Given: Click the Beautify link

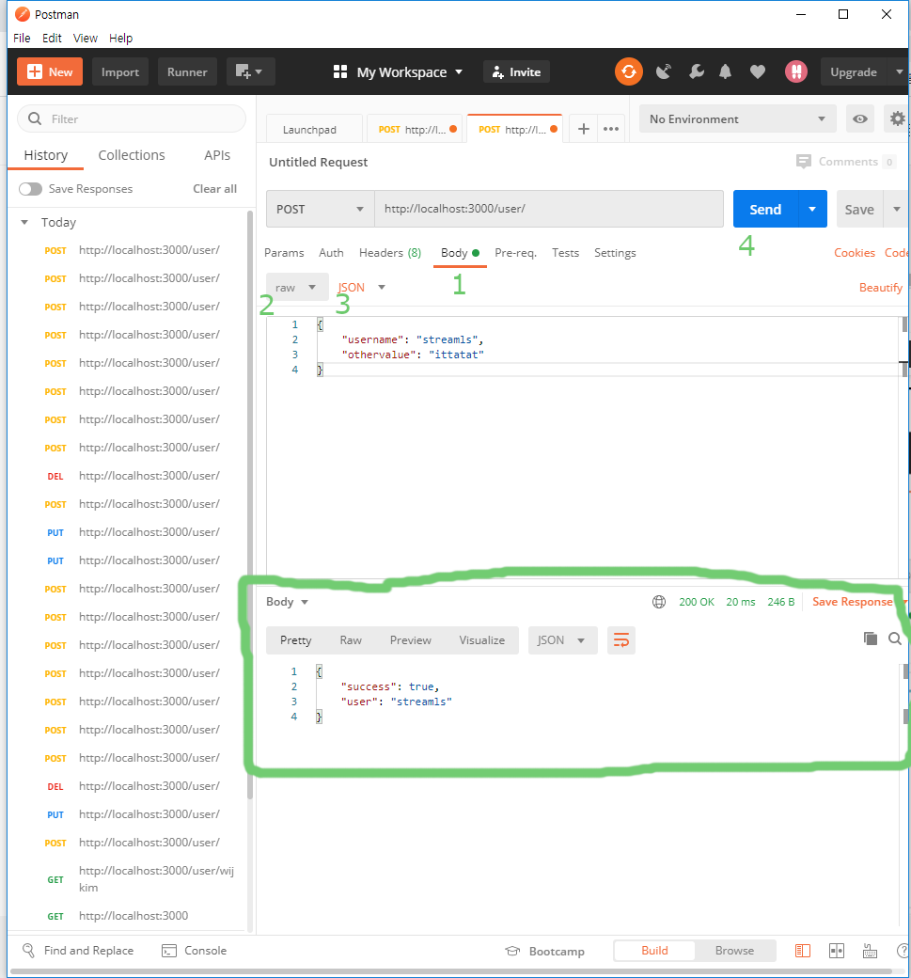Looking at the screenshot, I should tap(881, 288).
